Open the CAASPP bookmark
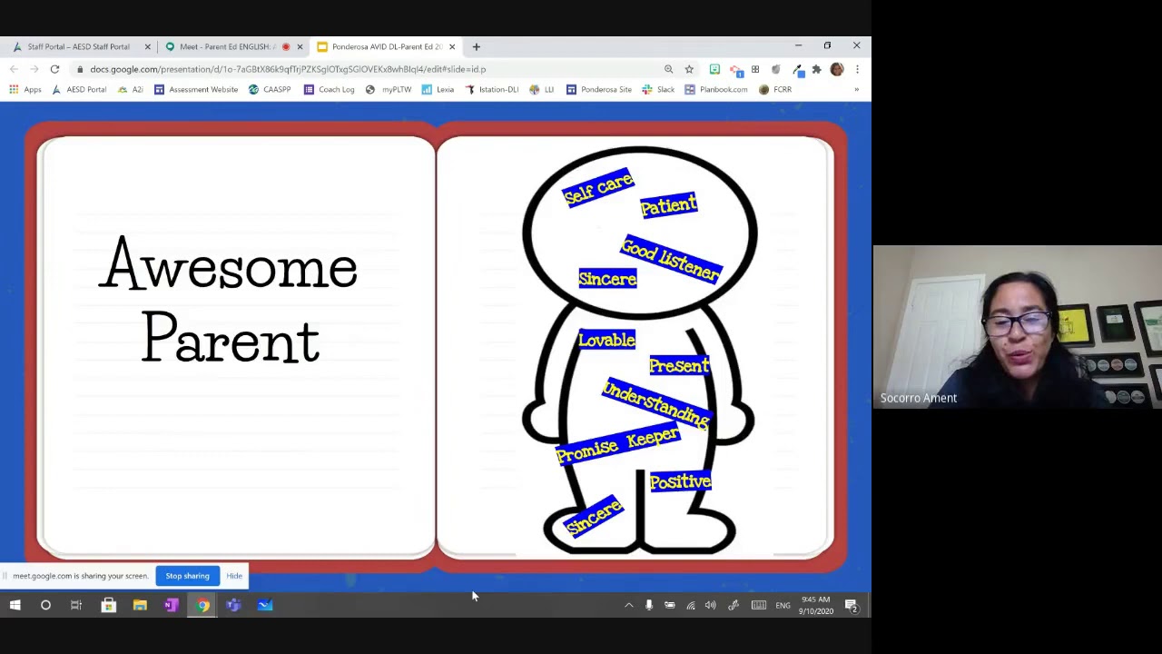1162x654 pixels. (x=270, y=89)
